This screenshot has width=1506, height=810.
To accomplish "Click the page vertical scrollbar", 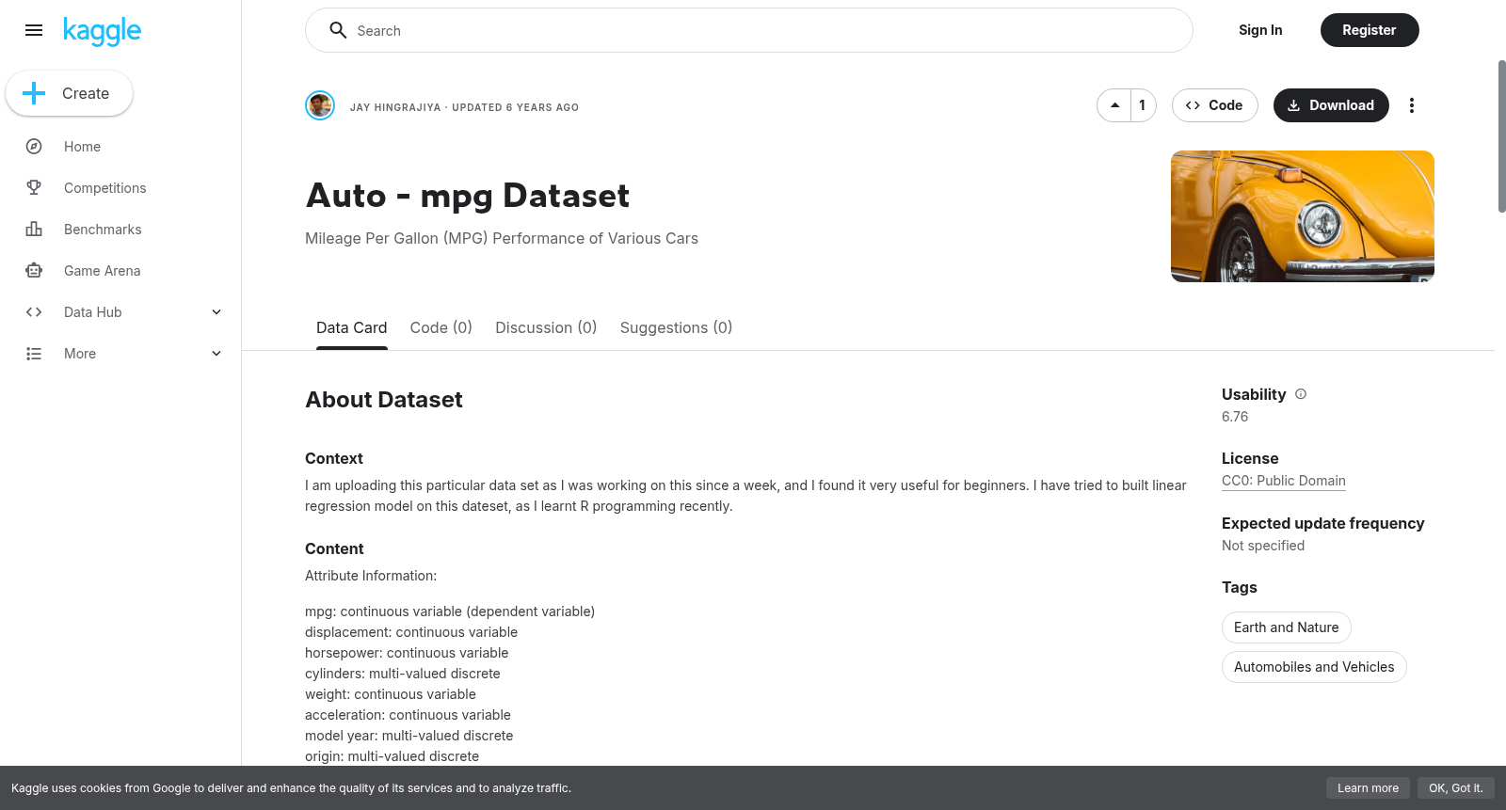I will tap(1501, 136).
